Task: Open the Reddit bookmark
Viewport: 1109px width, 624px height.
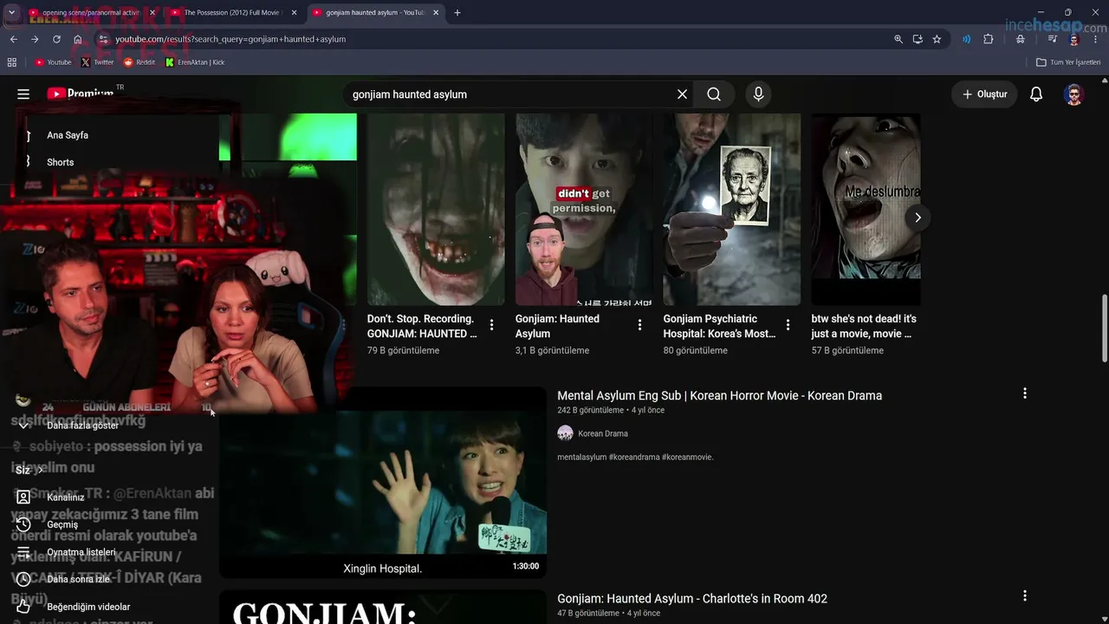Action: [139, 62]
